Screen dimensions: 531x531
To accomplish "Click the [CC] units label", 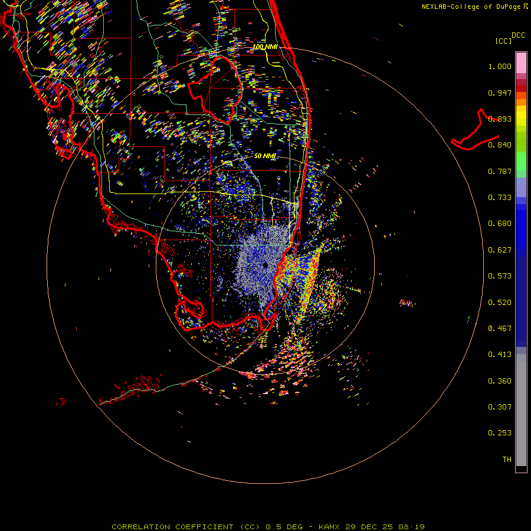I will click(x=503, y=41).
